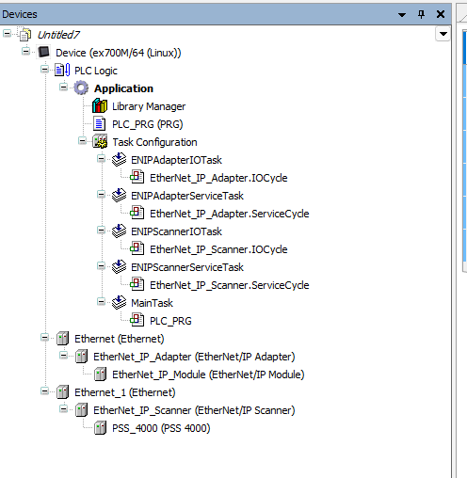Collapse the ENIPScannerIOTask tree node
Screen dimensions: 467x478
pyautogui.click(x=101, y=231)
